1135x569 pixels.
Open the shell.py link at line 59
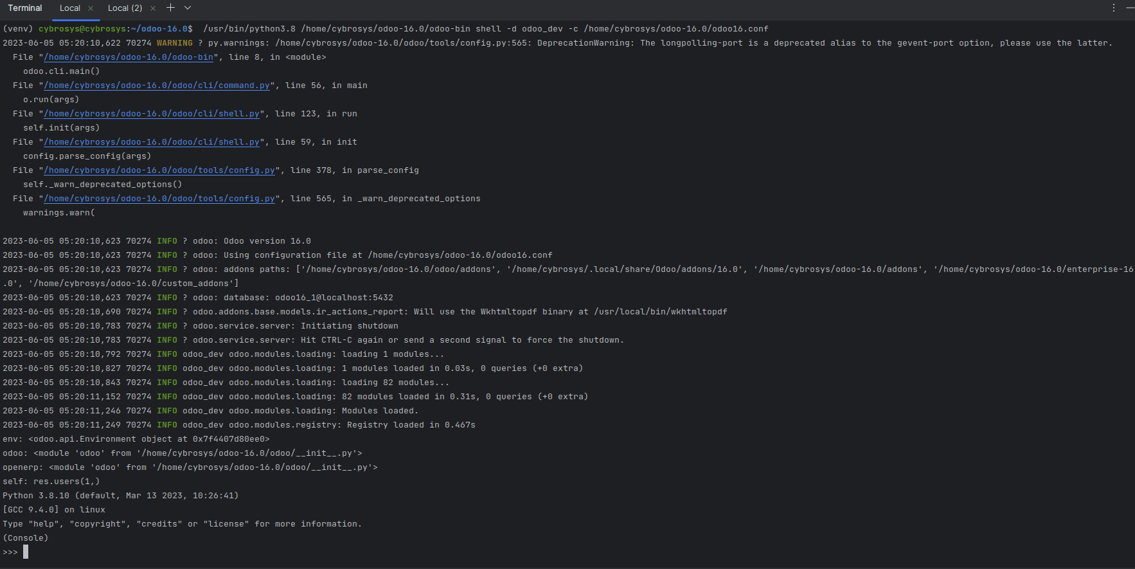[152, 142]
